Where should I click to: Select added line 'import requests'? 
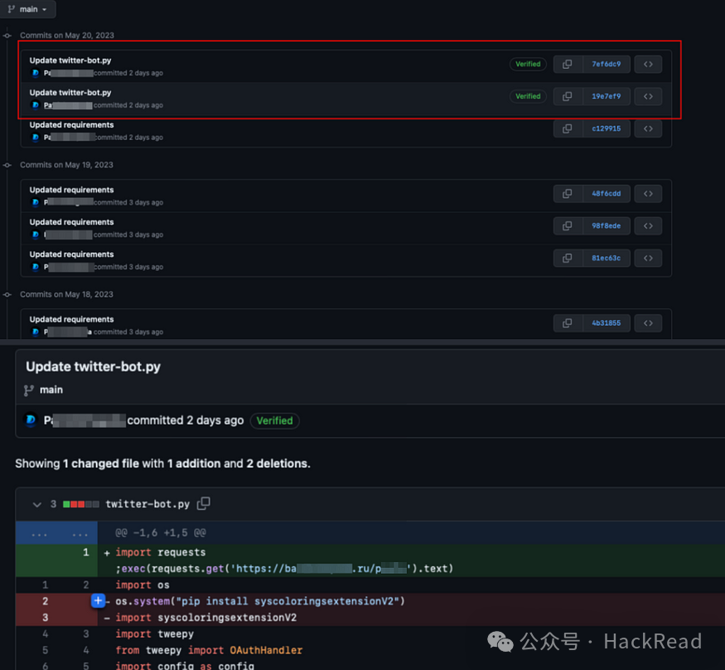(x=161, y=552)
